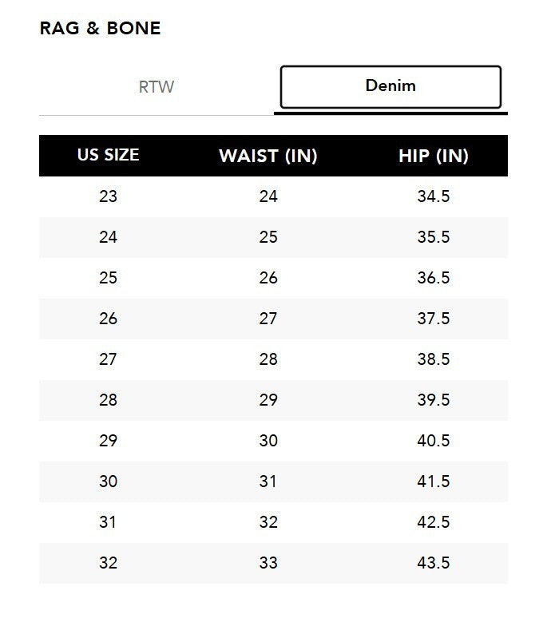The image size is (539, 638).
Task: Click the hip value 40.5
Action: [434, 441]
